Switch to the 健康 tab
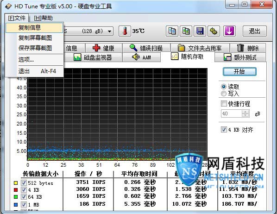This screenshot has width=277, height=214. click(104, 48)
